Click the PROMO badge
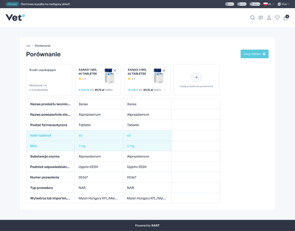The width and height of the screenshot is (295, 231). 12,4
